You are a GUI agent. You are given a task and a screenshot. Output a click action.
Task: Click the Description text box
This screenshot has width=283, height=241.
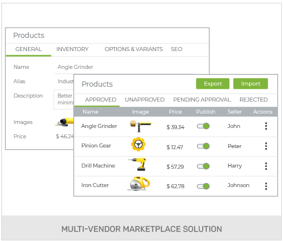(x=64, y=99)
